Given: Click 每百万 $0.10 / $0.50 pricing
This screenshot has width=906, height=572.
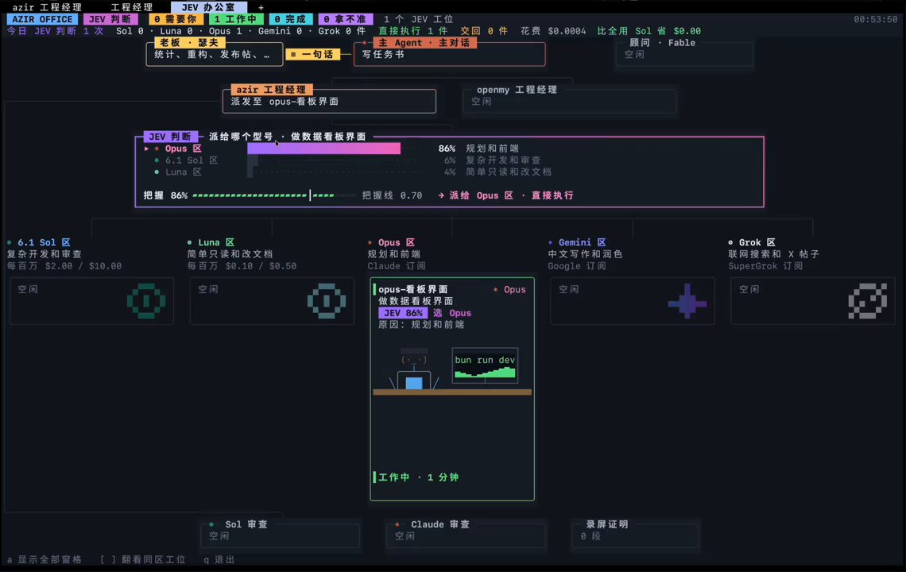Looking at the screenshot, I should [x=242, y=266].
